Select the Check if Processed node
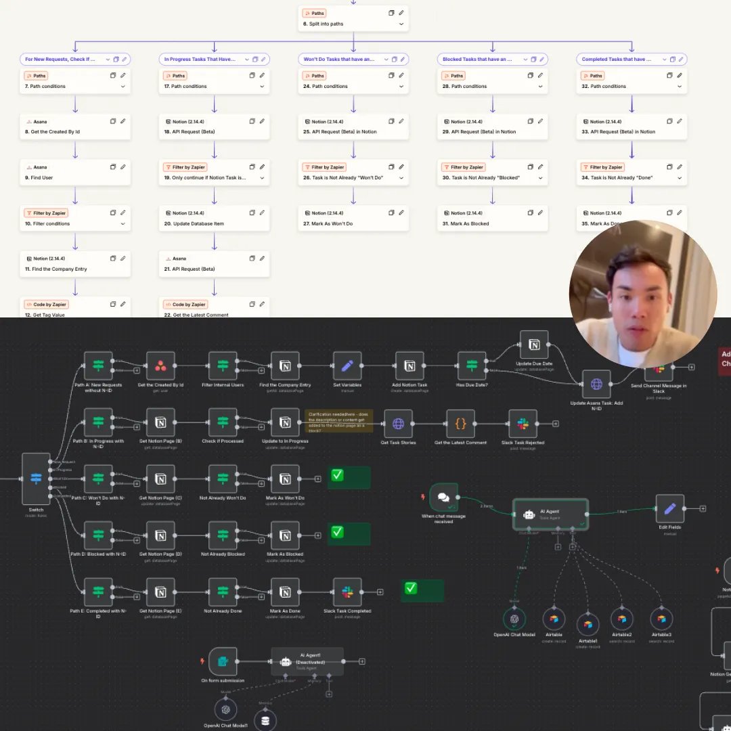 (223, 422)
